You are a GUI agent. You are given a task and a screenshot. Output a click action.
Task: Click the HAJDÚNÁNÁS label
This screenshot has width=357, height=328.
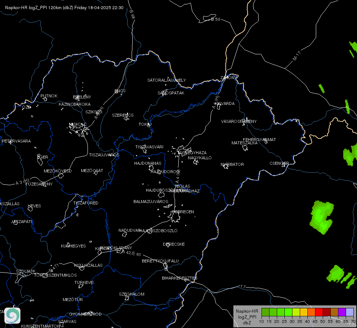tap(148, 163)
